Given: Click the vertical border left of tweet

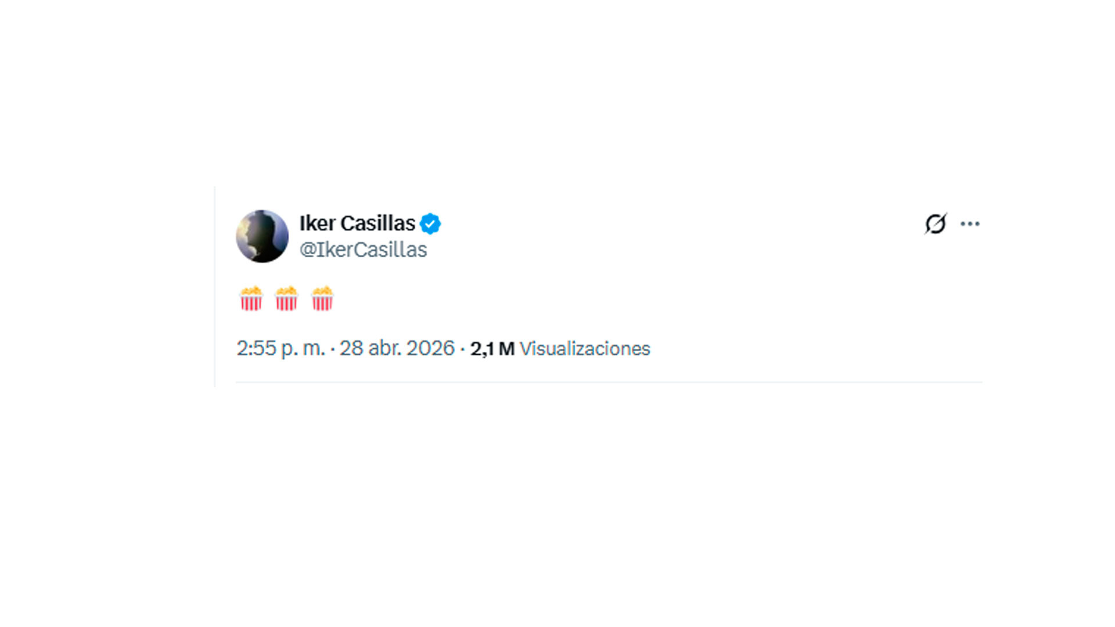Looking at the screenshot, I should (215, 287).
